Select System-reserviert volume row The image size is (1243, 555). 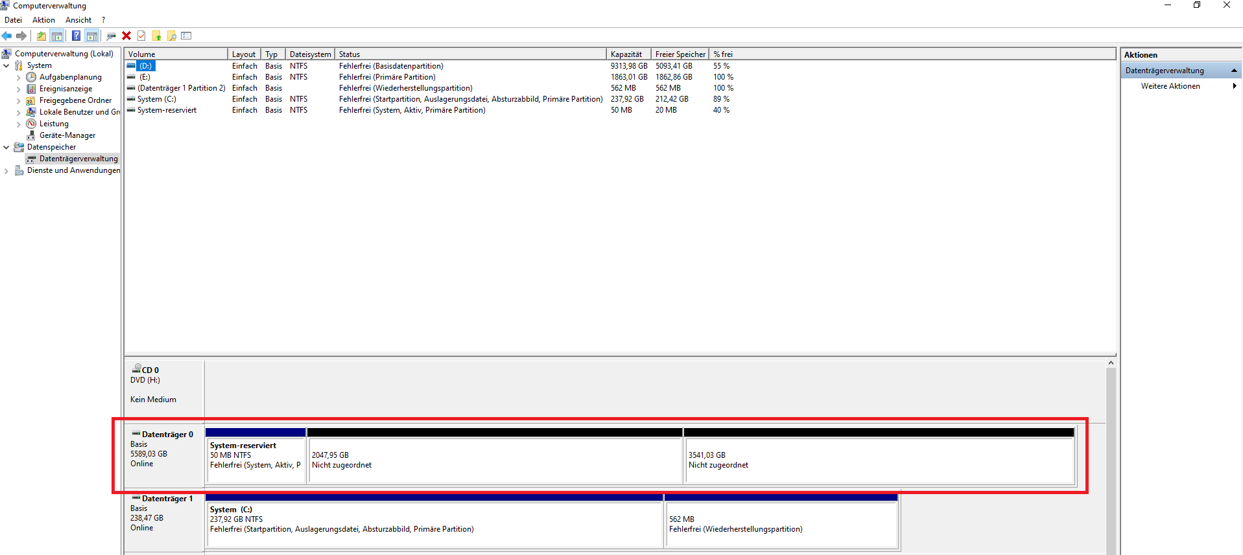click(167, 110)
